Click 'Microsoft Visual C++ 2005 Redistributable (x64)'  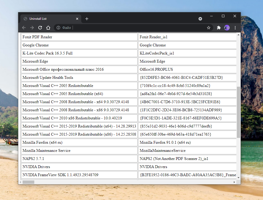click(x=79, y=94)
